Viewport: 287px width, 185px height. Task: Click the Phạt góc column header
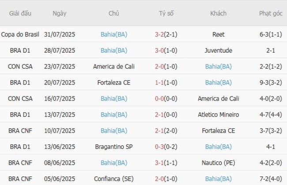point(271,13)
